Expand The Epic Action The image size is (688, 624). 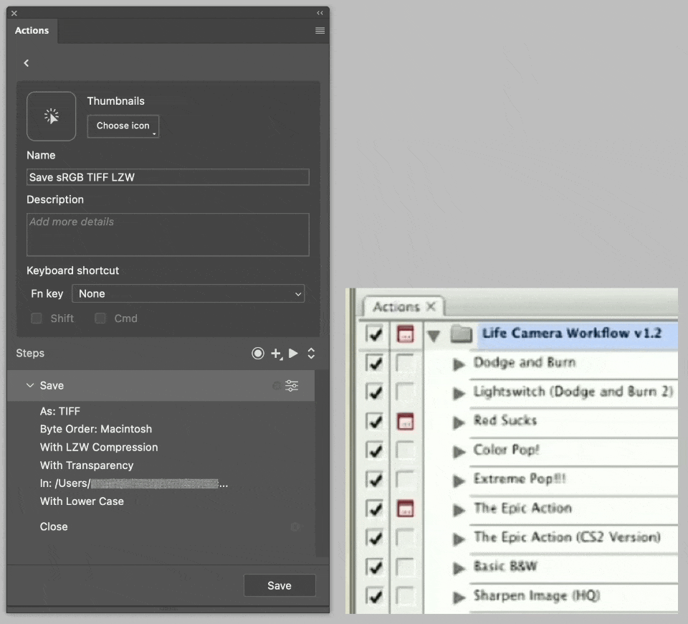459,510
